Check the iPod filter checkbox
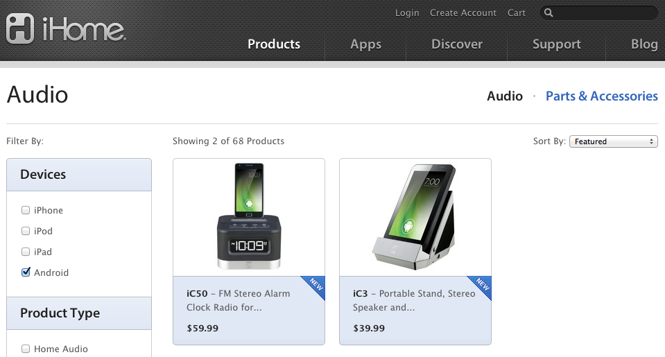The height and width of the screenshot is (357, 665). click(26, 231)
